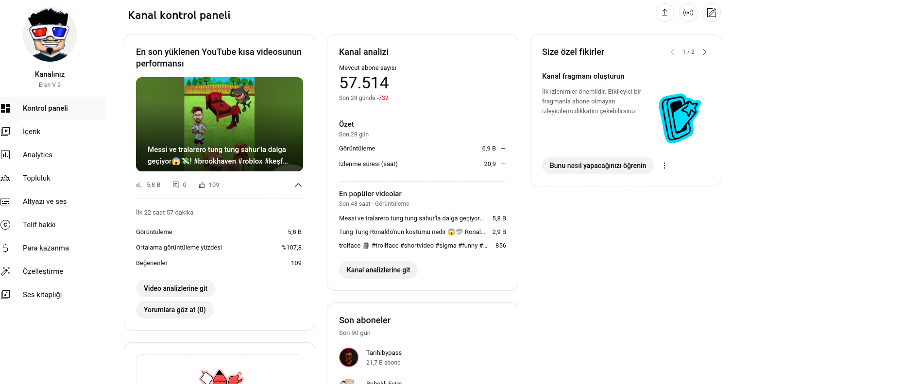Image resolution: width=920 pixels, height=384 pixels.
Task: Click the Video analizlerine git button
Action: 175,288
